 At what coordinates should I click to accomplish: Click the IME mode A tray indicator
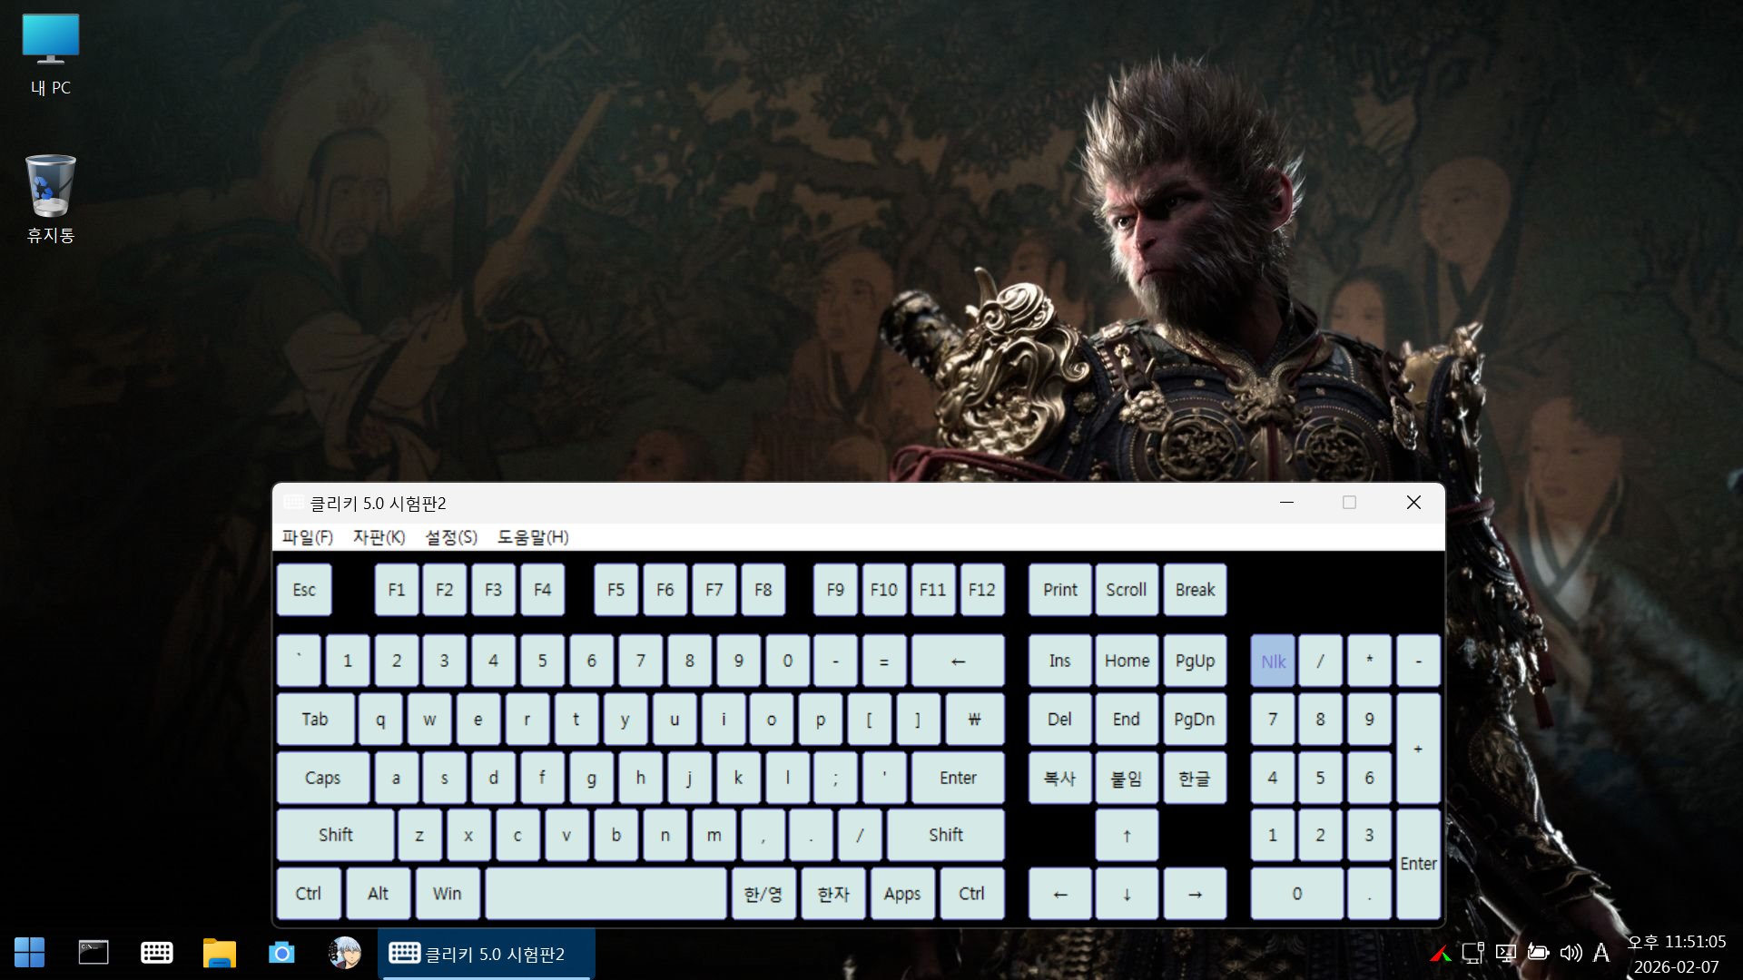click(x=1601, y=953)
